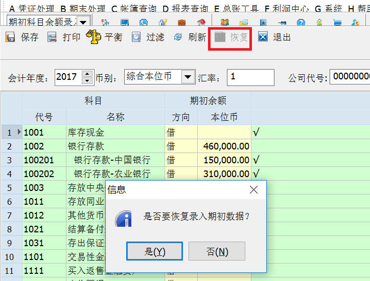Select account code cell 100202
This screenshot has width=370, height=281.
(x=44, y=174)
